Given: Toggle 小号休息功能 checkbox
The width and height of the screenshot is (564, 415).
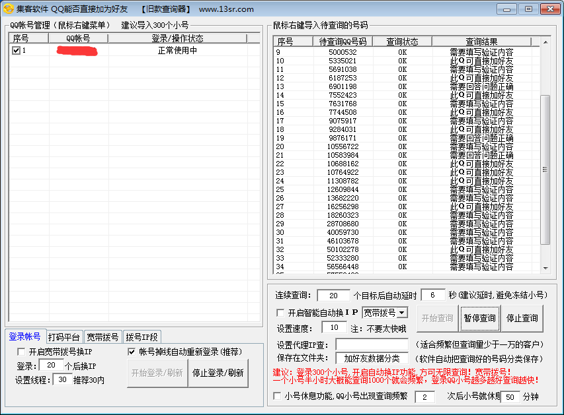Looking at the screenshot, I should pyautogui.click(x=277, y=396).
